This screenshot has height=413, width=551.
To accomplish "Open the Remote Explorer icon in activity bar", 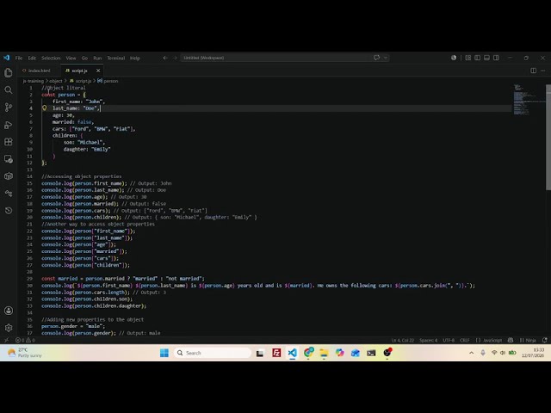I will tap(9, 159).
